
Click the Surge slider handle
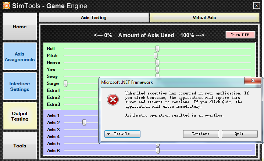(65, 83)
